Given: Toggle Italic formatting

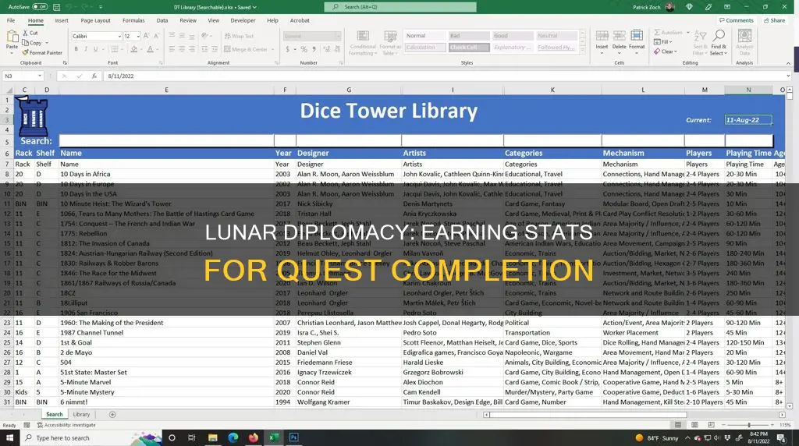Looking at the screenshot, I should [x=86, y=49].
